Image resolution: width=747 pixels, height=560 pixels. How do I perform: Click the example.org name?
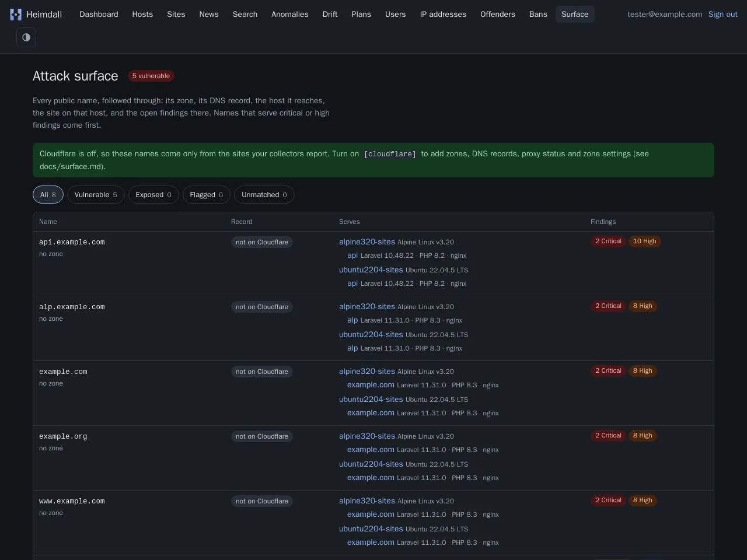click(63, 436)
